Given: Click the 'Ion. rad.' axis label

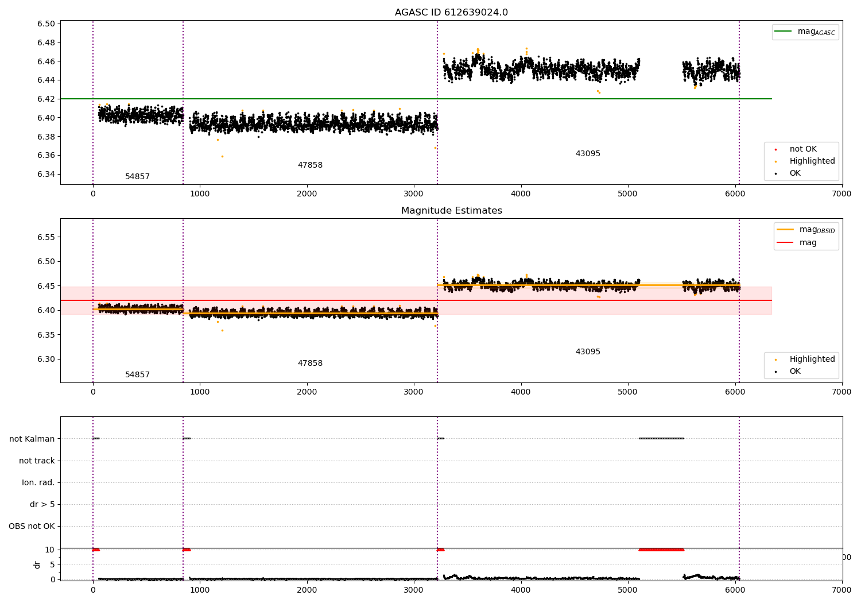Looking at the screenshot, I should coord(38,483).
